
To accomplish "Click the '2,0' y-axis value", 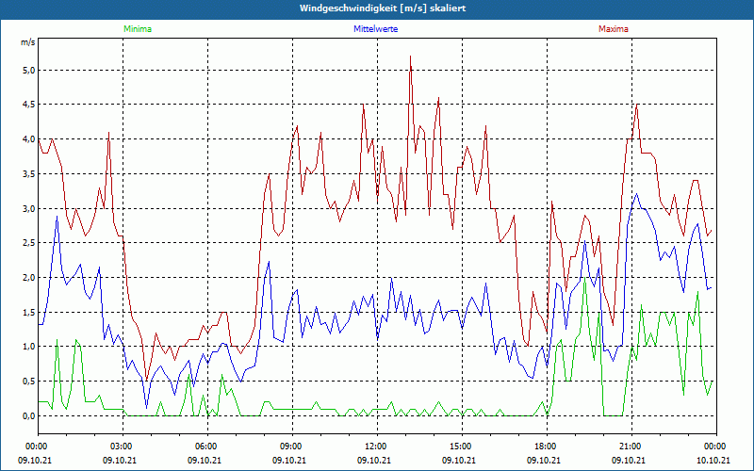I will (30, 277).
